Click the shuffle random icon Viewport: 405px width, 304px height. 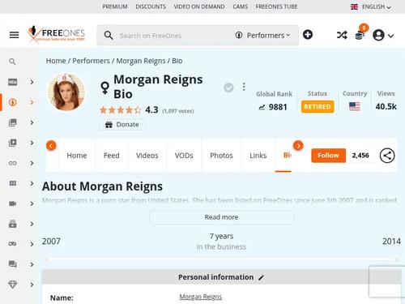click(x=342, y=35)
